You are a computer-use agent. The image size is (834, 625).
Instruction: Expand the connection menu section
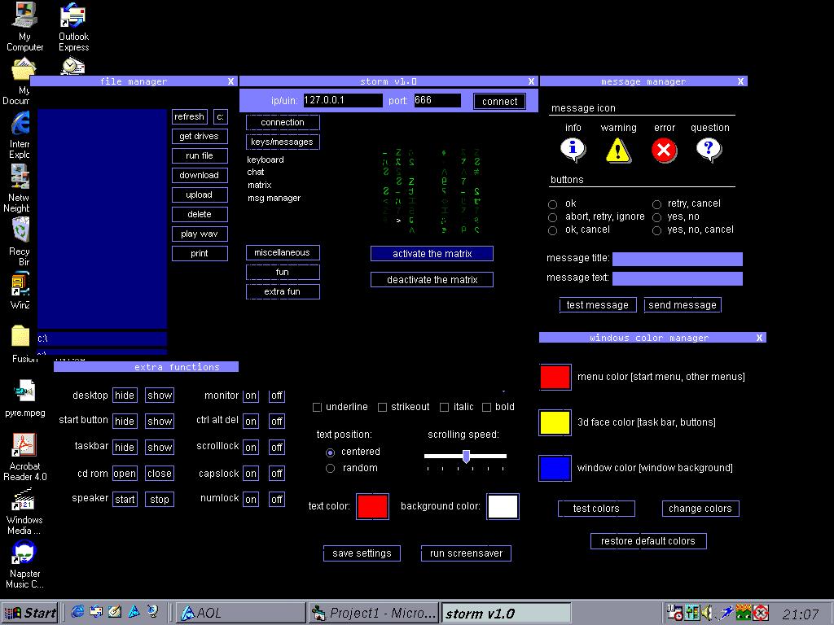point(283,123)
